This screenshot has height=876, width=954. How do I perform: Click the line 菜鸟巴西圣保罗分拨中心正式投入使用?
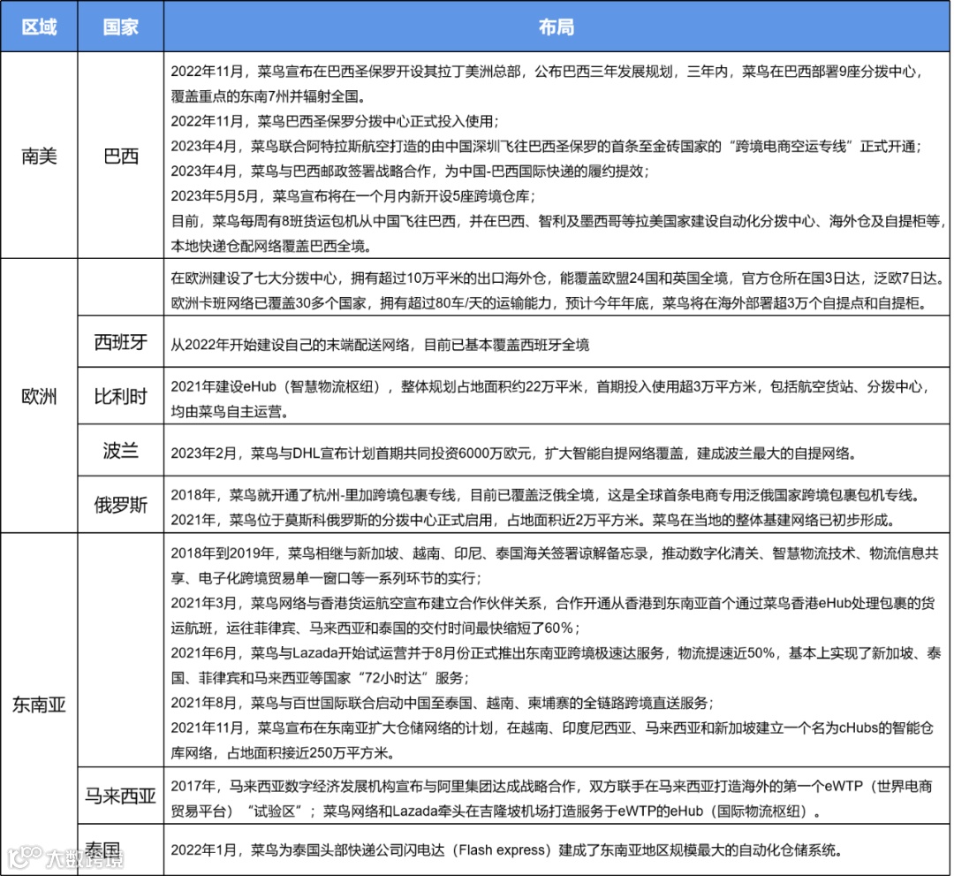[335, 121]
